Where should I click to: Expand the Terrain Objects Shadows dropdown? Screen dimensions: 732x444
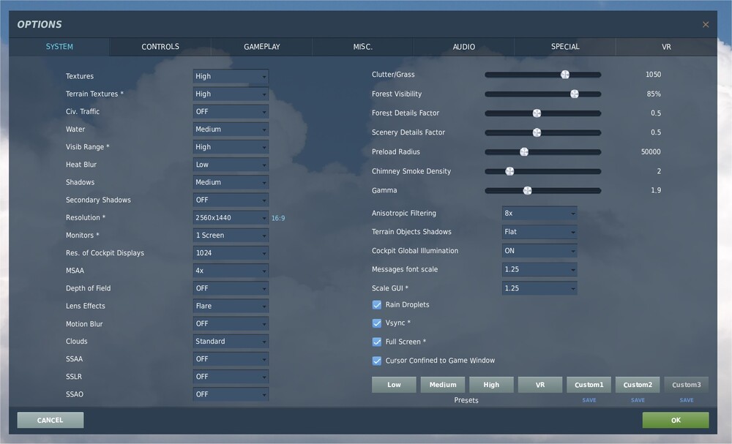pos(539,232)
